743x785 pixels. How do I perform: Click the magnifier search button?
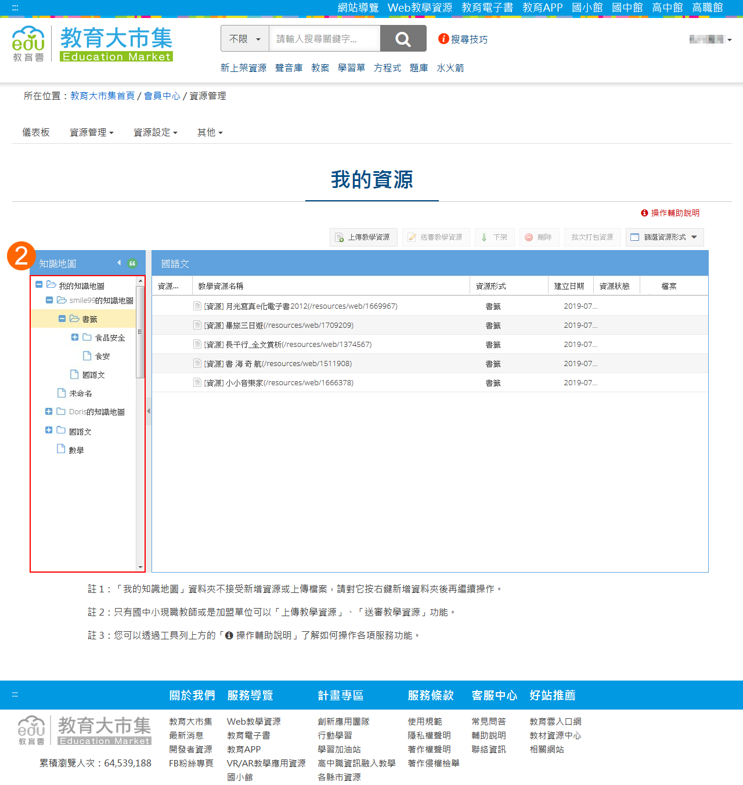[403, 39]
